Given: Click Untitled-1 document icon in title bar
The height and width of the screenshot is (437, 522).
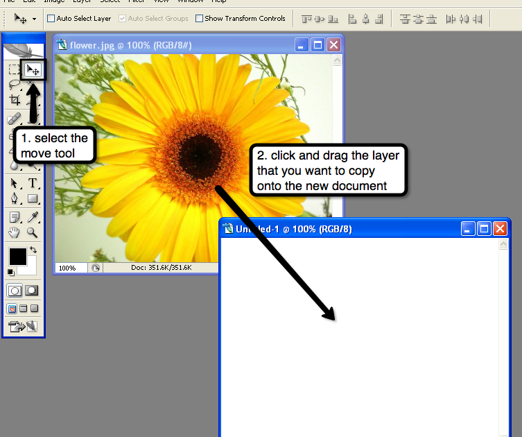Looking at the screenshot, I should [228, 229].
